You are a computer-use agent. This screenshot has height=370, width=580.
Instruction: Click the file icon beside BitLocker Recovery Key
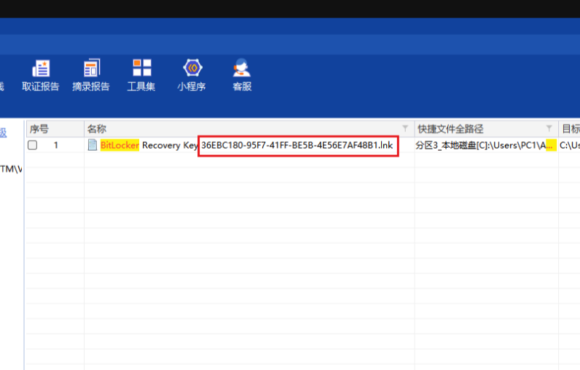[x=93, y=146]
